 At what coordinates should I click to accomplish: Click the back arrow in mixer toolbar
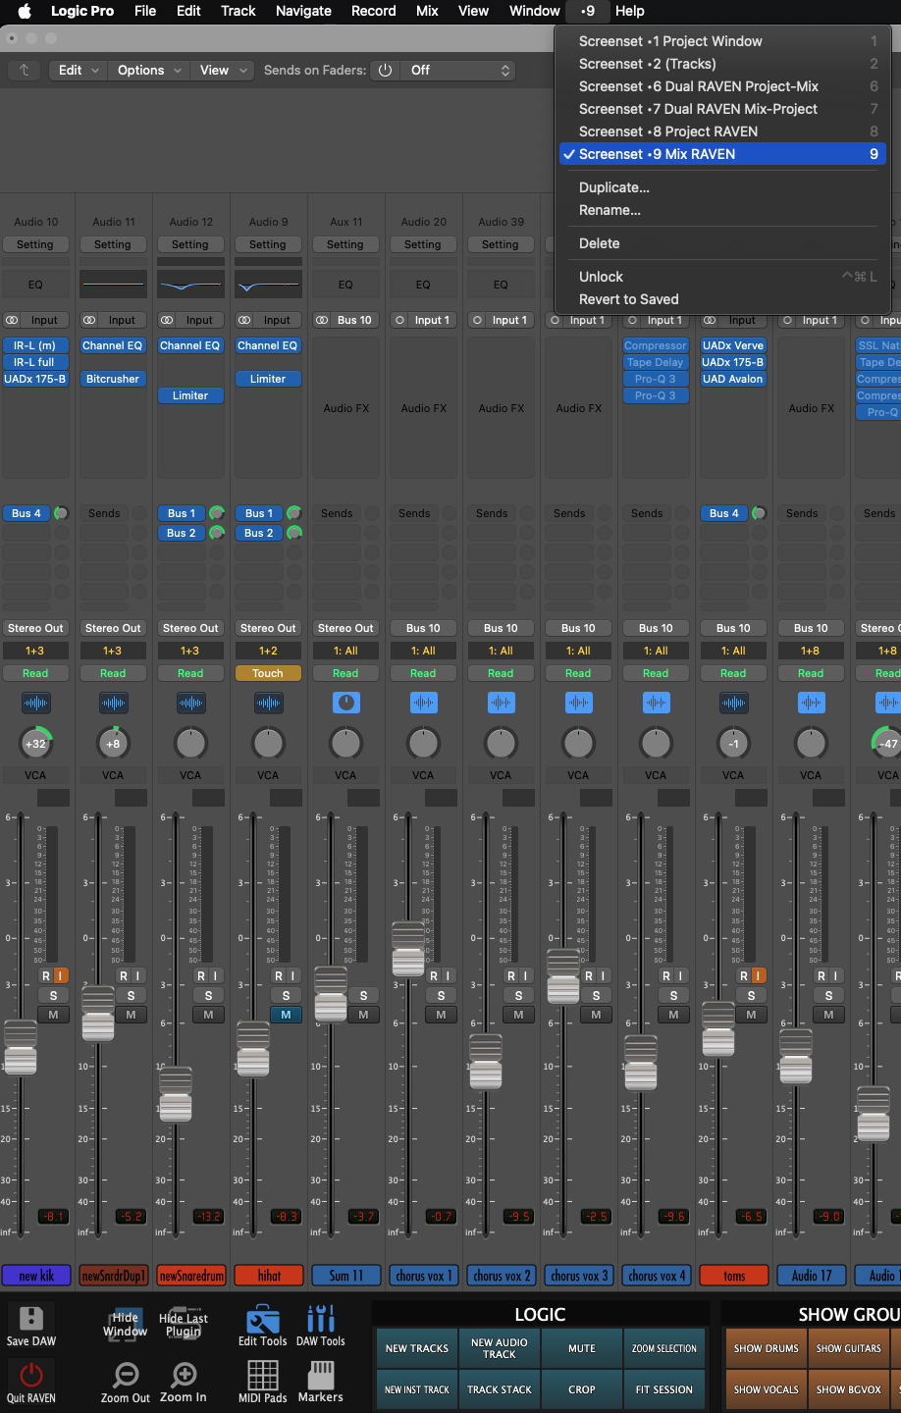[25, 71]
